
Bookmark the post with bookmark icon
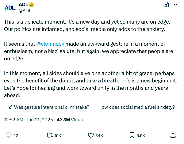click(x=132, y=135)
